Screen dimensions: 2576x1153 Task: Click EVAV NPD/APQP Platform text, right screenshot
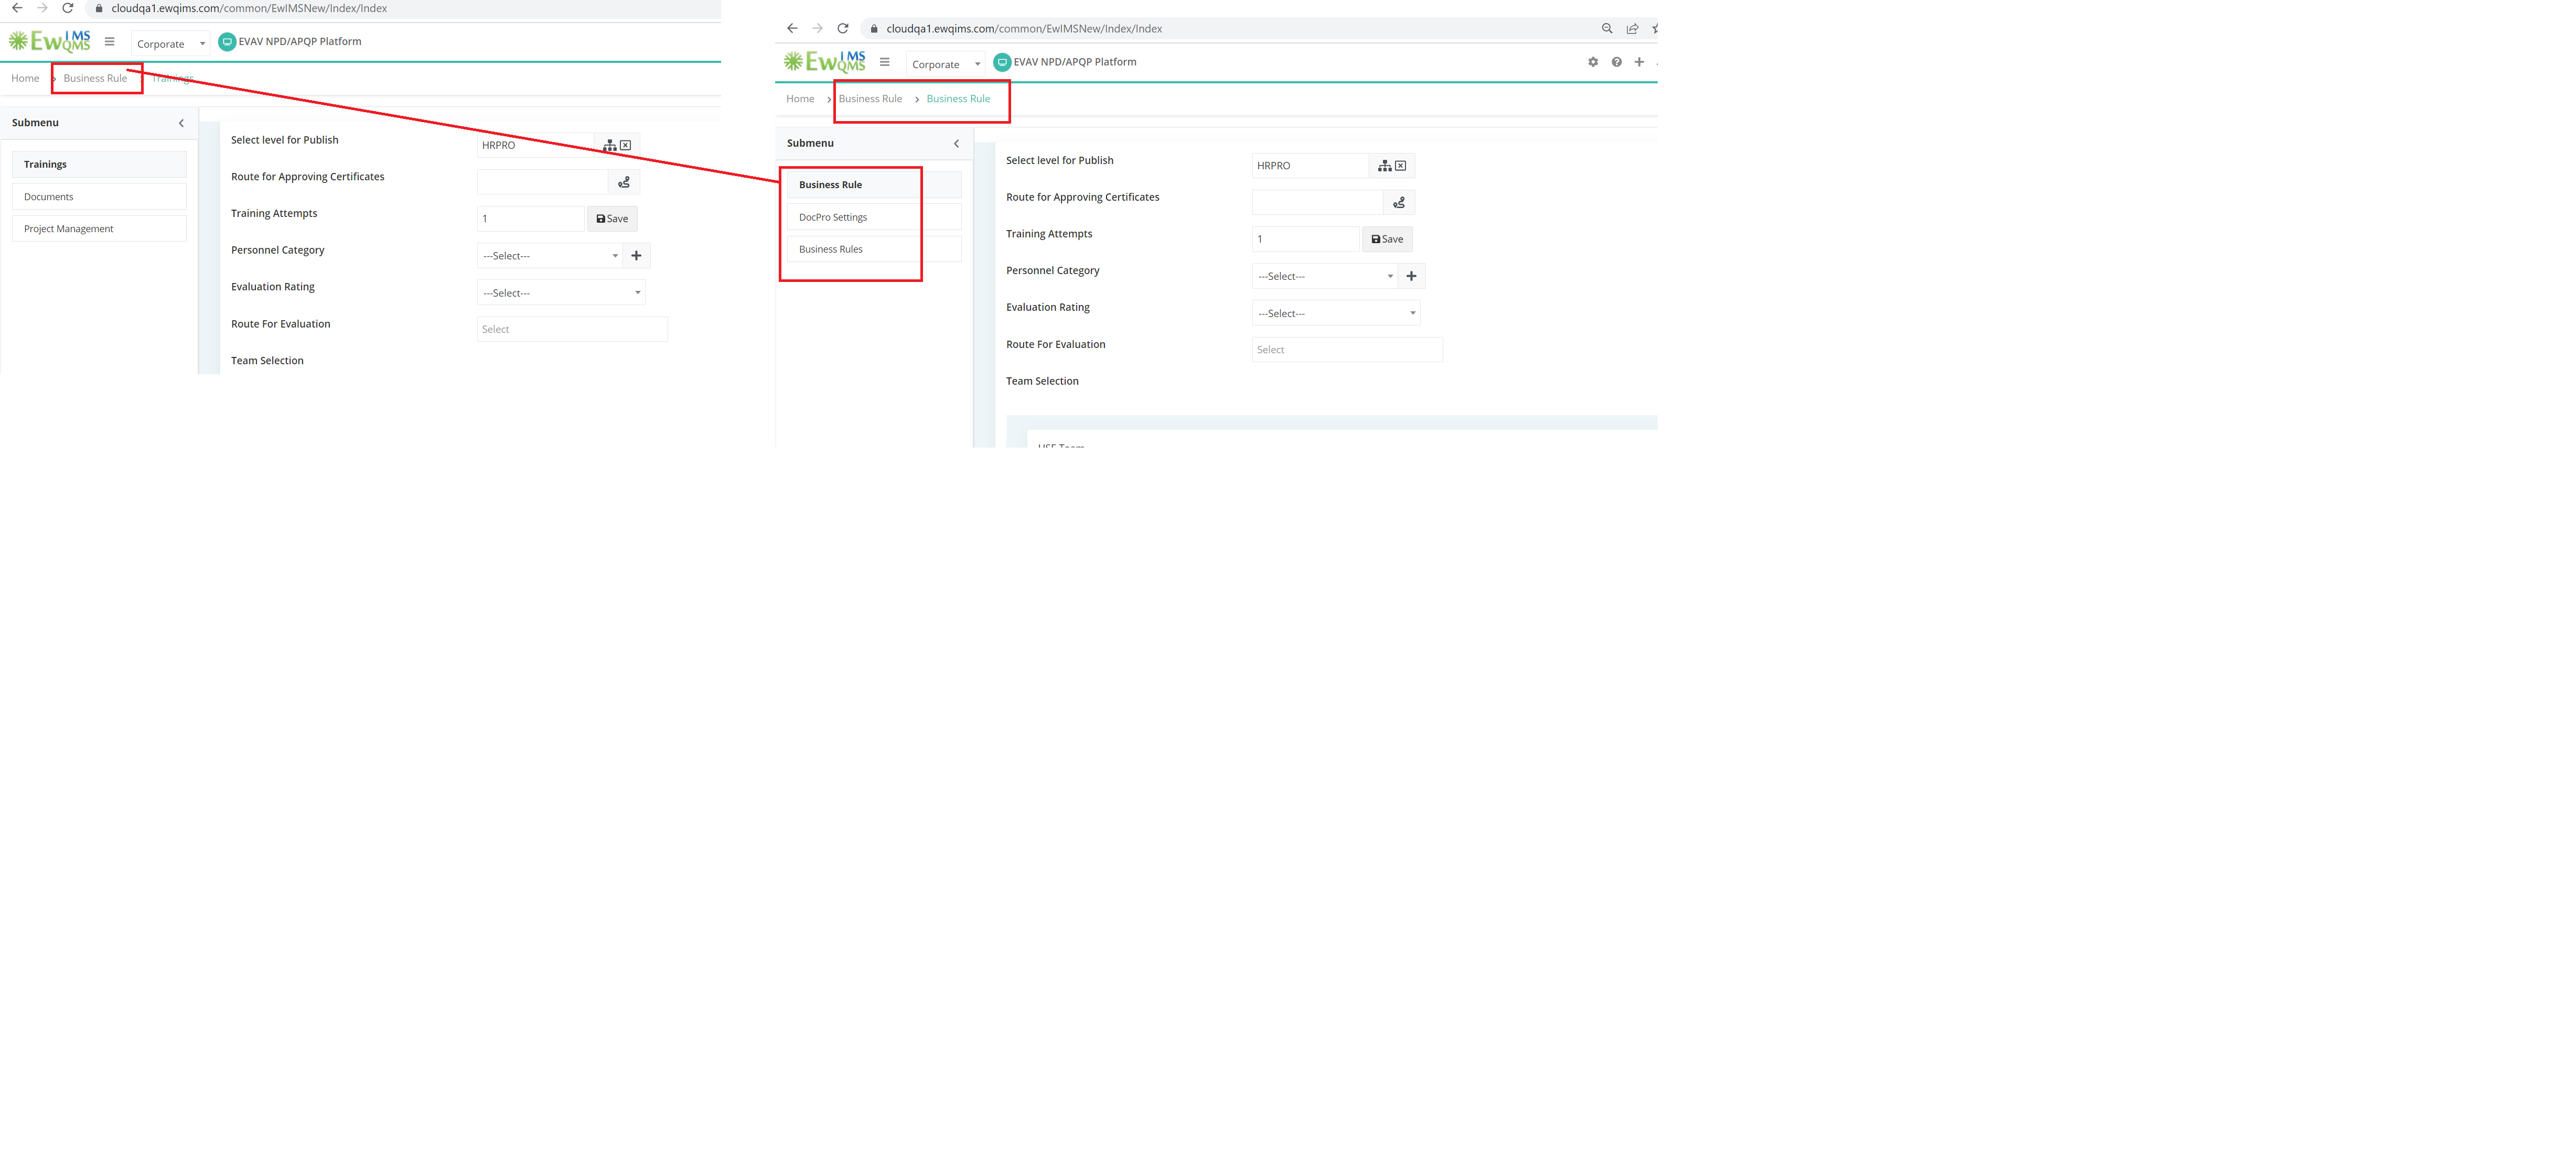click(1075, 62)
